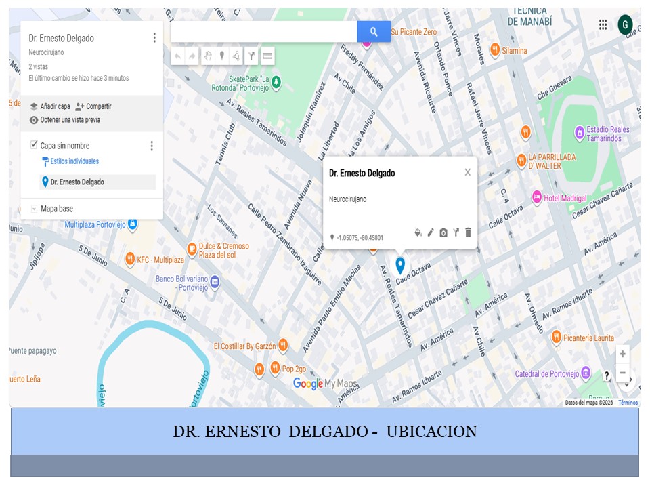The image size is (650, 488).
Task: Click Compartir
Action: point(93,106)
